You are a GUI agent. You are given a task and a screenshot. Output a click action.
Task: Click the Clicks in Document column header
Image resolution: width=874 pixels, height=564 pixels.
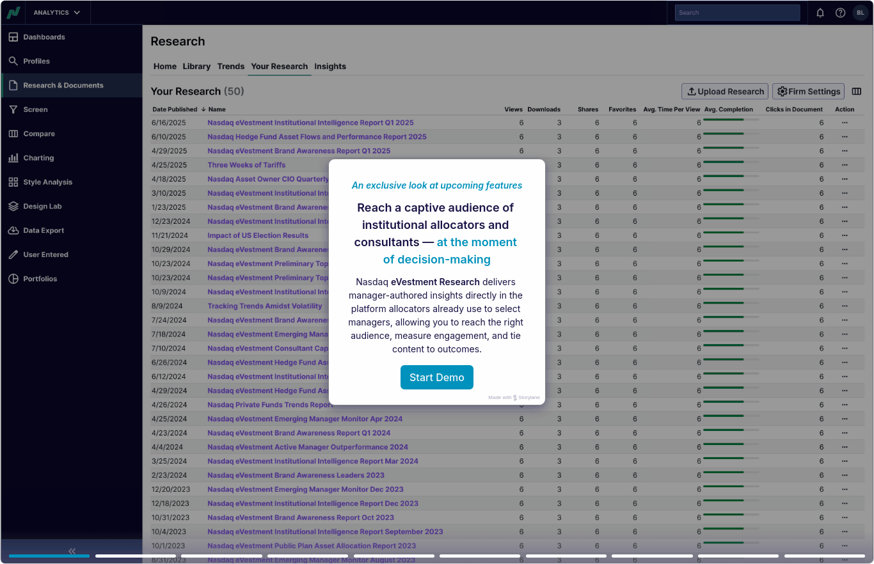pos(794,109)
